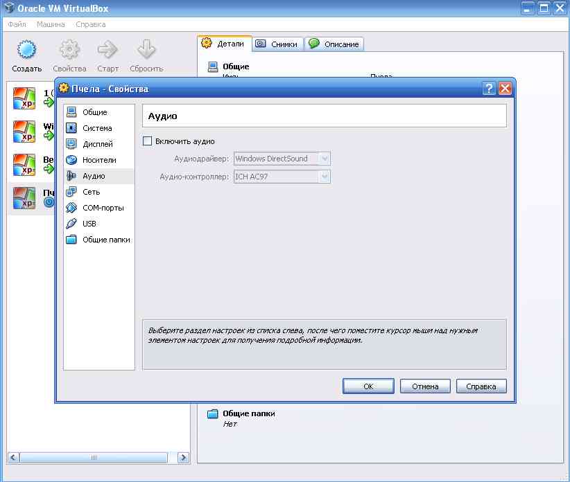Select the first XP virtual machine icon

coord(24,98)
